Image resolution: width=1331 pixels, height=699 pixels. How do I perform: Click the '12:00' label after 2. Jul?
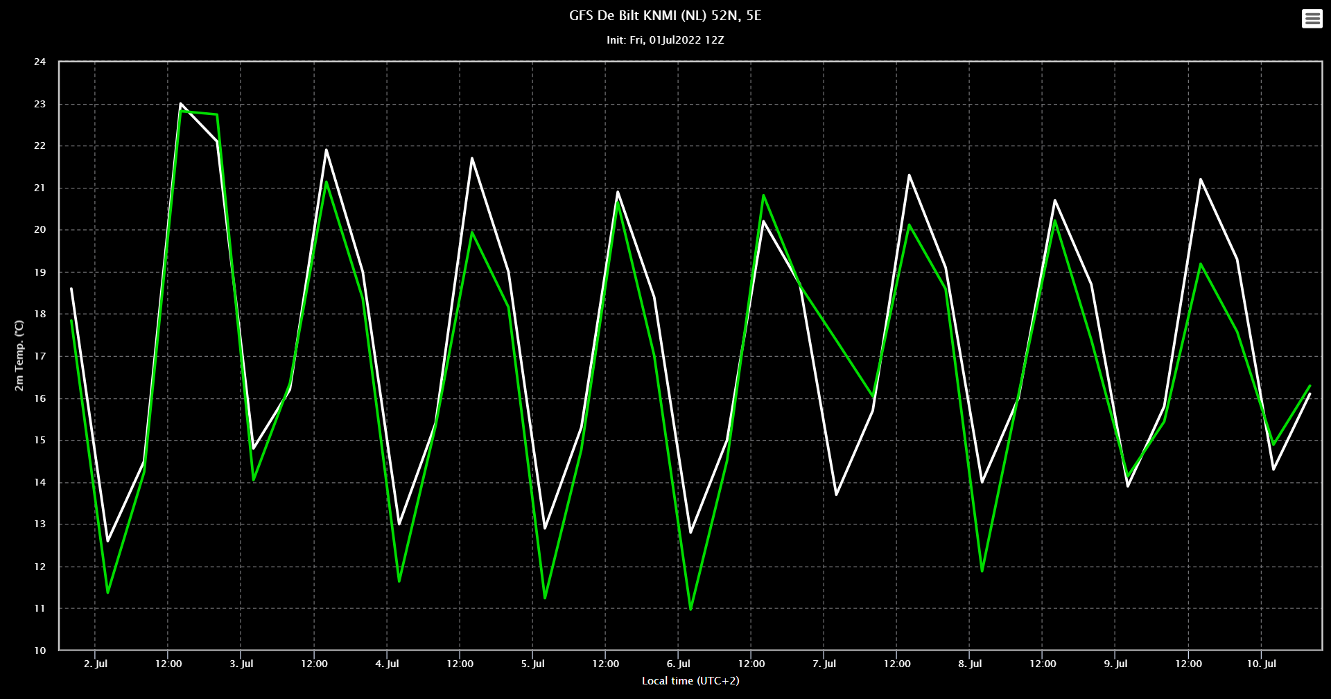tap(168, 664)
